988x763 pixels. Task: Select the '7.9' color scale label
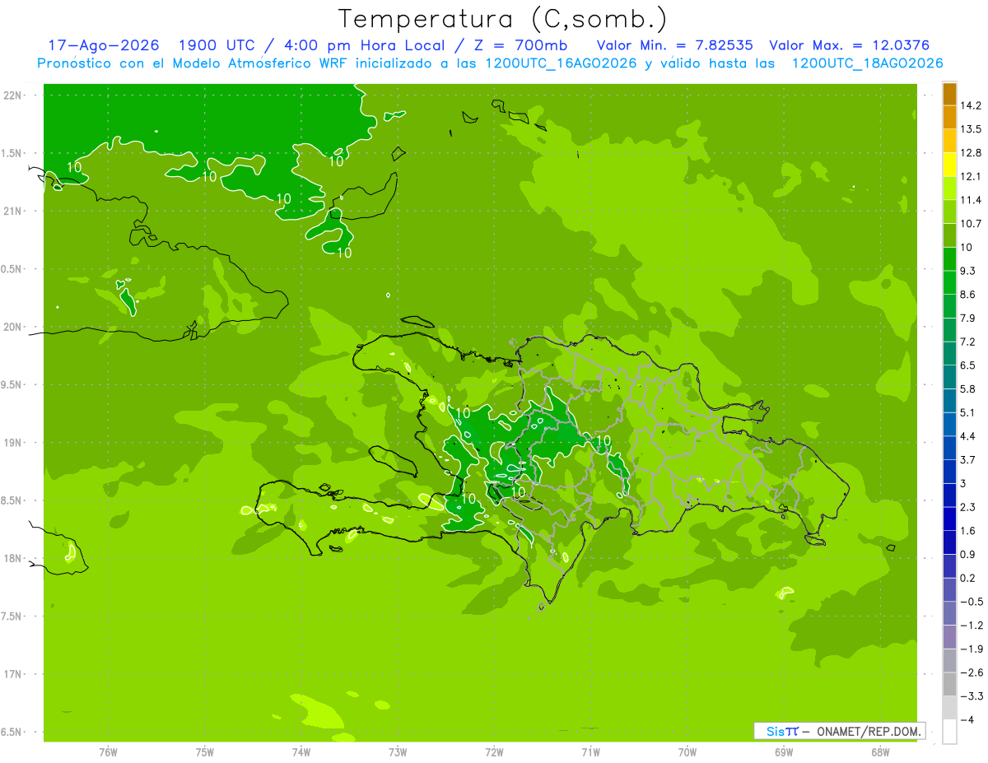(968, 319)
